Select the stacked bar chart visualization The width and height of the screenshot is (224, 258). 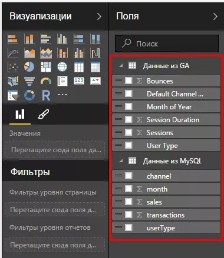(13, 39)
